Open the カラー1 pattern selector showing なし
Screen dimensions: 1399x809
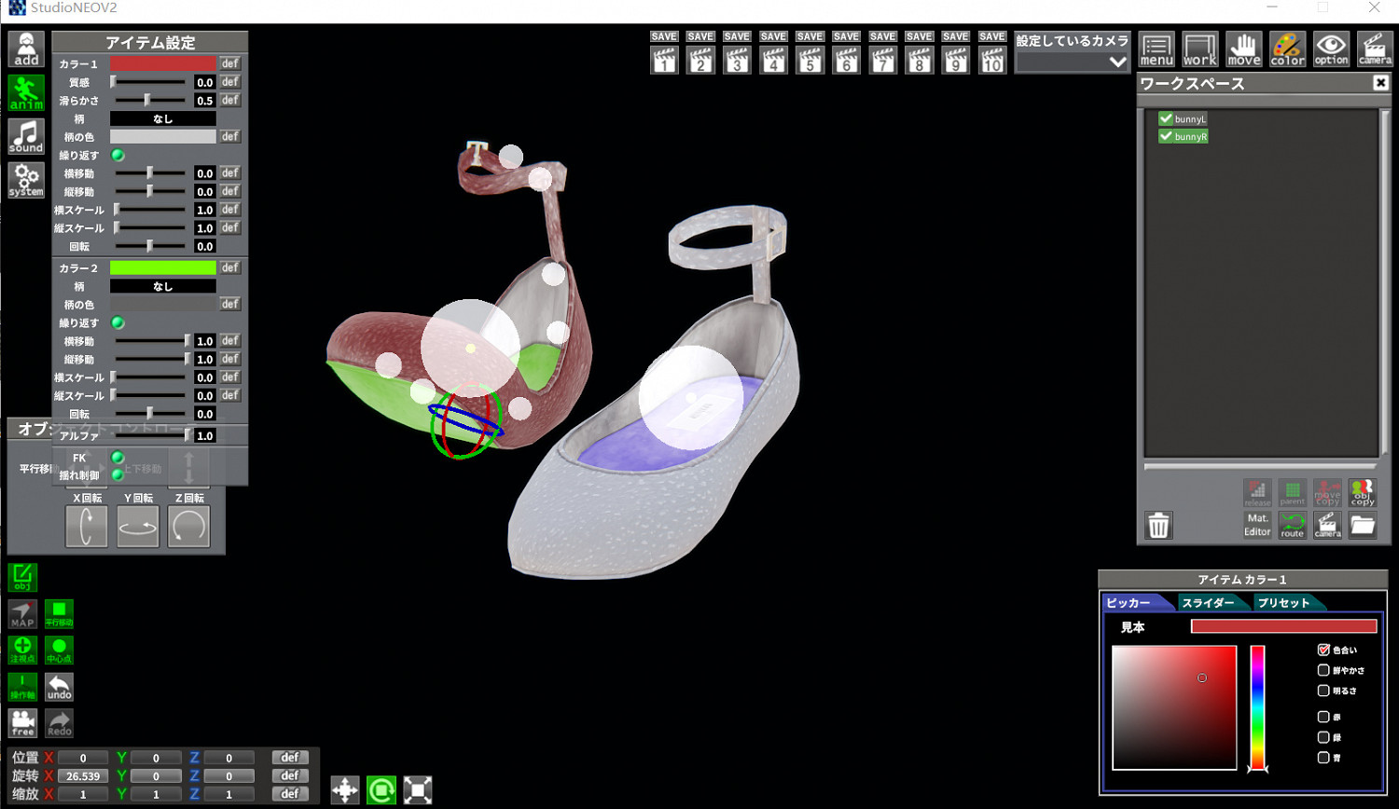point(162,118)
